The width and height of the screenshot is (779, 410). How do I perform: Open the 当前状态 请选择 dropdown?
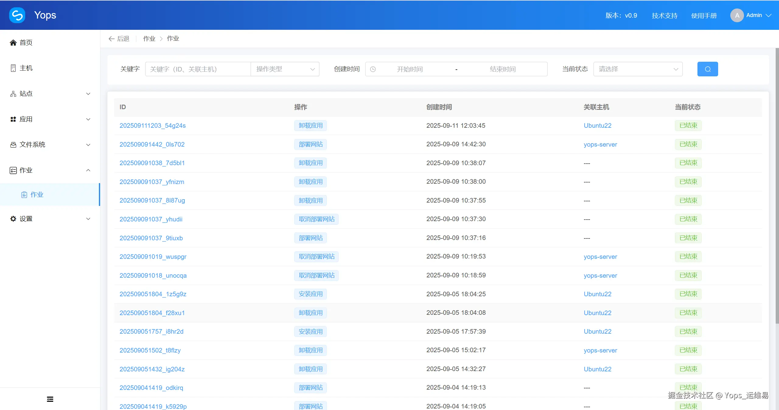click(x=638, y=69)
